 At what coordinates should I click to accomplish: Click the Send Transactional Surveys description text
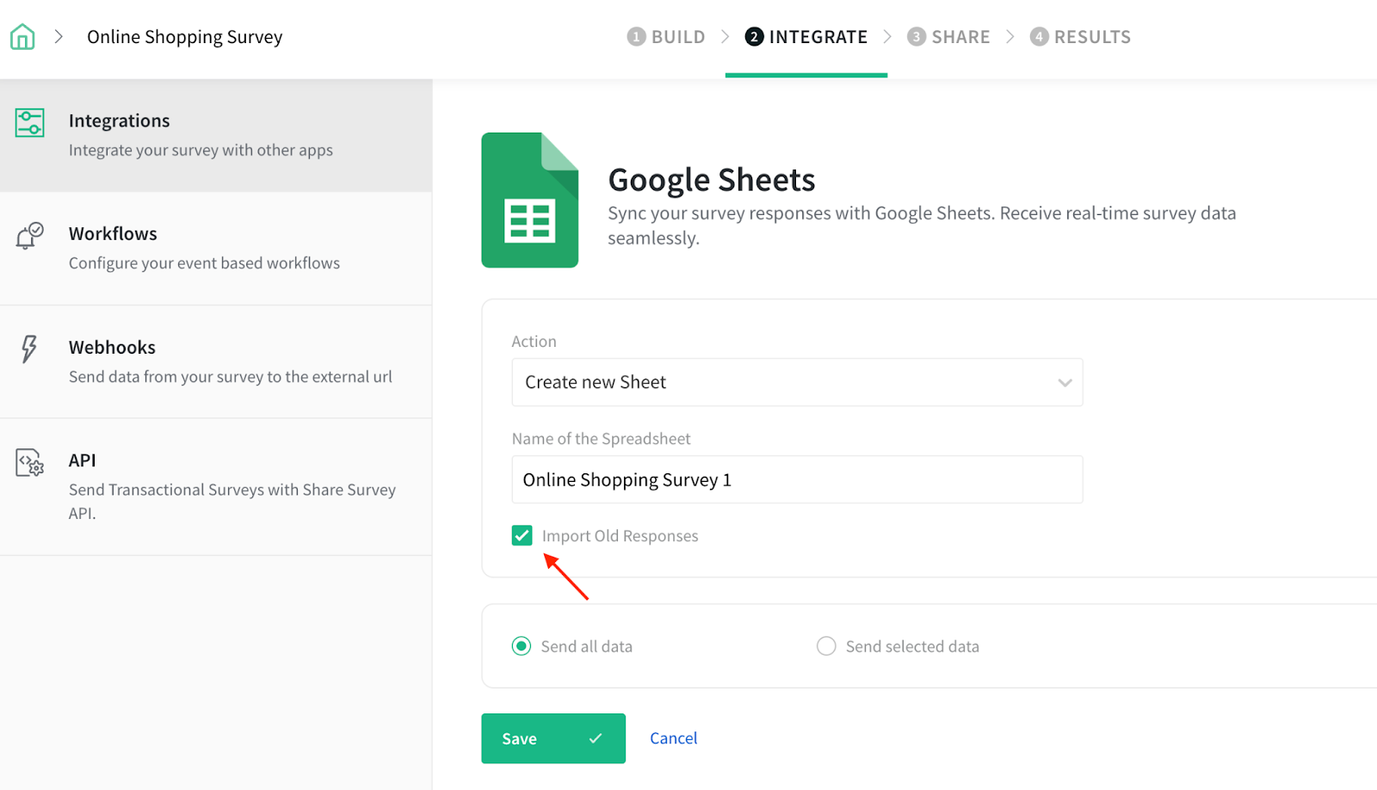pyautogui.click(x=232, y=501)
